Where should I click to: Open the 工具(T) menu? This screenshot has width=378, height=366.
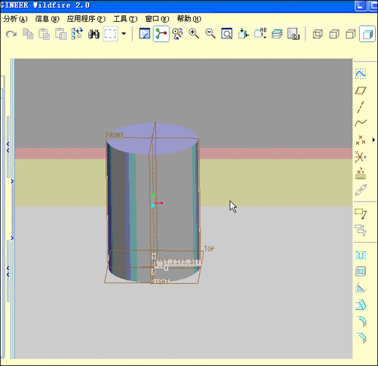(125, 19)
